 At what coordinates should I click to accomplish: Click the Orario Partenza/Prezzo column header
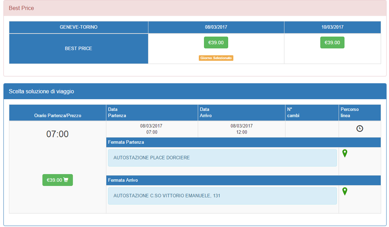(57, 115)
